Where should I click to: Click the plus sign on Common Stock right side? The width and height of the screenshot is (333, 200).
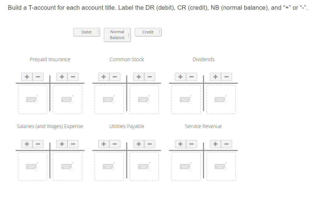[139, 77]
